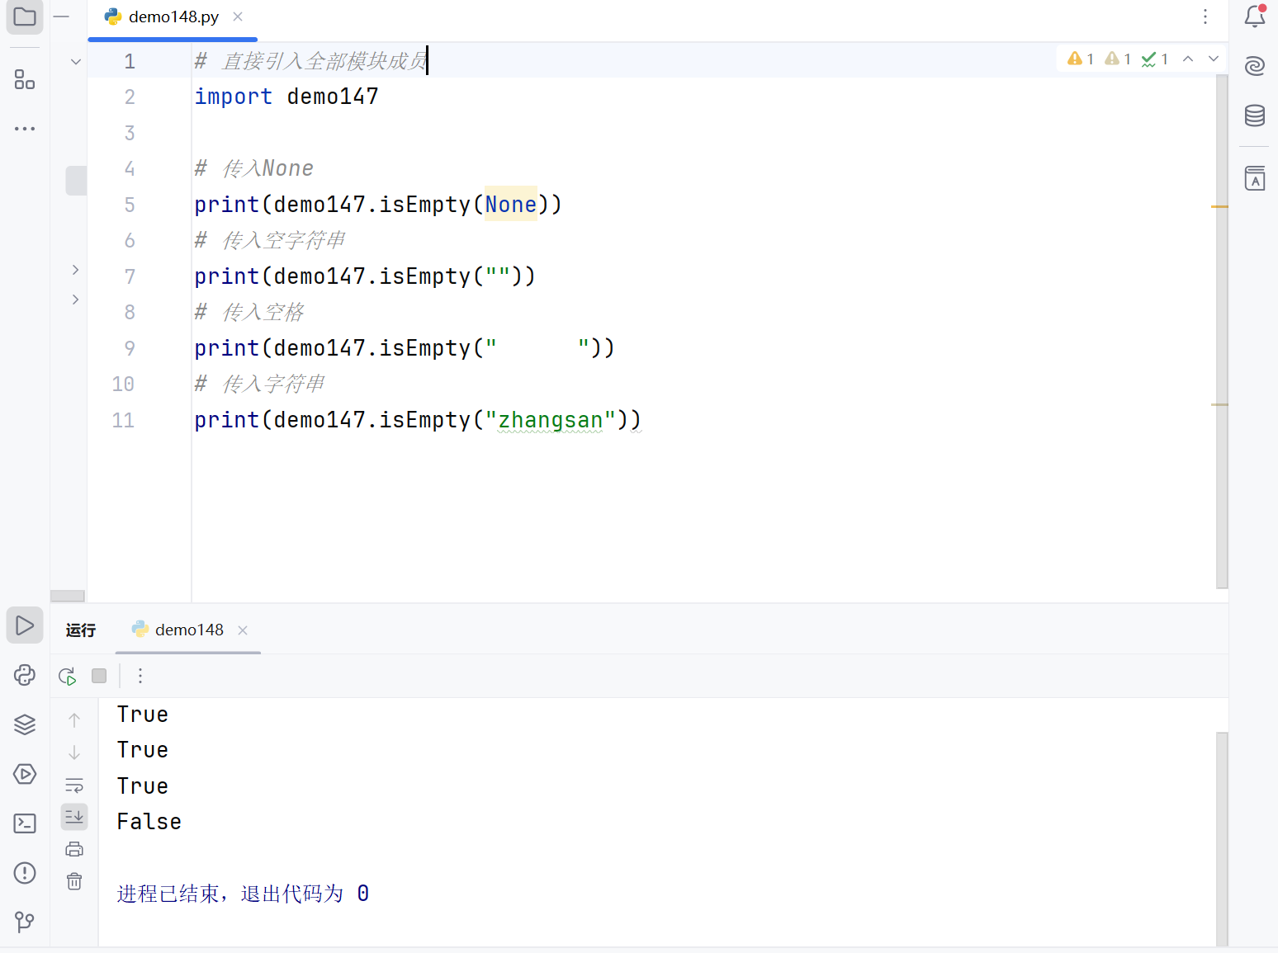Go to the previous highlighted problem
This screenshot has height=953, width=1278.
1188,59
